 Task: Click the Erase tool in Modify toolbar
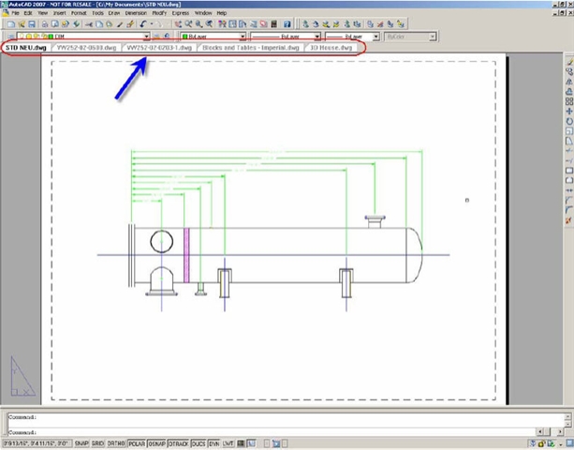(569, 62)
